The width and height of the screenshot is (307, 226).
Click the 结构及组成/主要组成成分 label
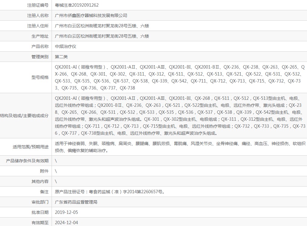24,116
